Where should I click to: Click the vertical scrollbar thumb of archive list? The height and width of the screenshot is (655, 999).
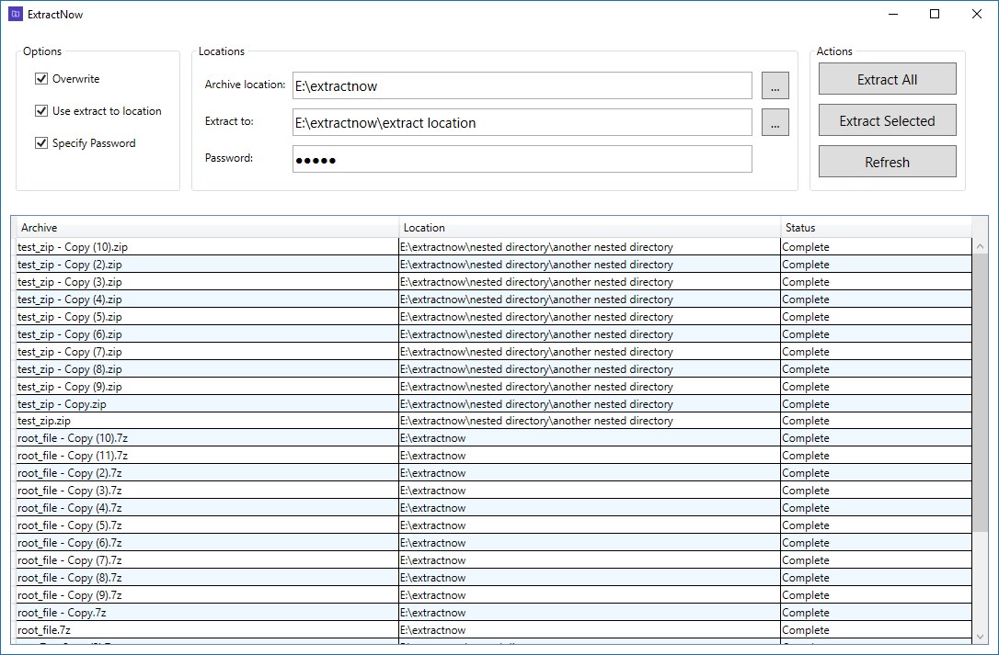pyautogui.click(x=980, y=393)
